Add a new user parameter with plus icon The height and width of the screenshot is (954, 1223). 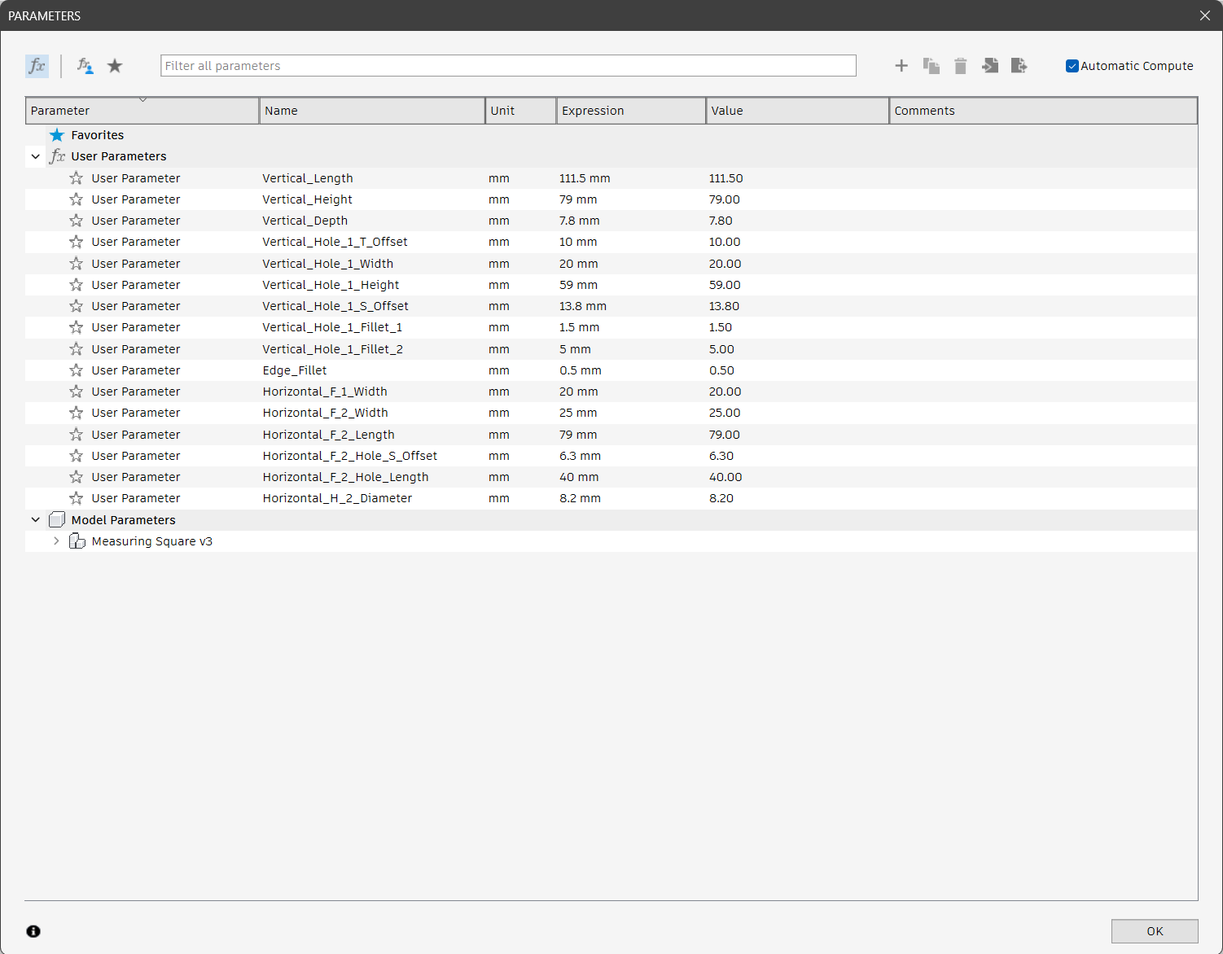[901, 66]
